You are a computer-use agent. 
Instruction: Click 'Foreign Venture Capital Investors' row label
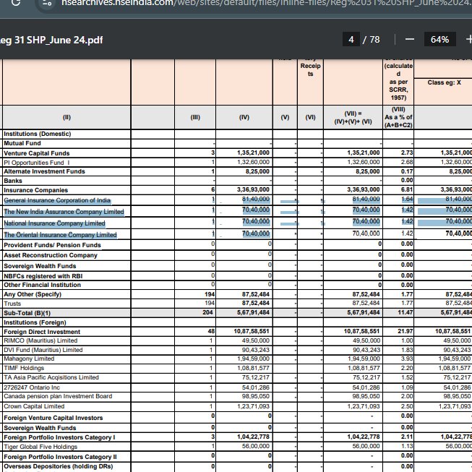point(53,418)
